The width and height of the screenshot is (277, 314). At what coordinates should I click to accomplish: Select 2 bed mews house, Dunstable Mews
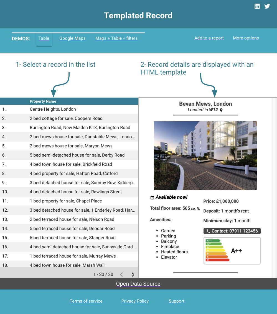click(69, 137)
